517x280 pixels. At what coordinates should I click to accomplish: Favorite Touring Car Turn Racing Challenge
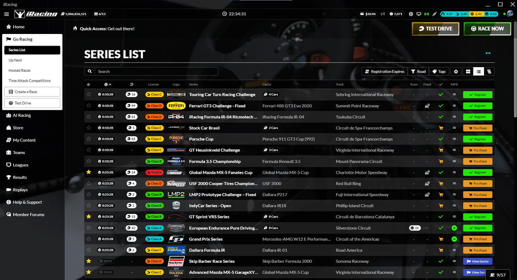point(89,94)
